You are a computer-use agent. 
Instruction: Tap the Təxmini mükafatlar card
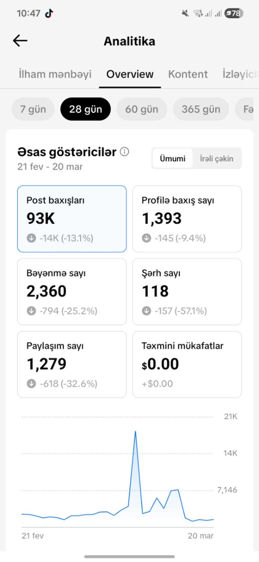click(x=187, y=364)
